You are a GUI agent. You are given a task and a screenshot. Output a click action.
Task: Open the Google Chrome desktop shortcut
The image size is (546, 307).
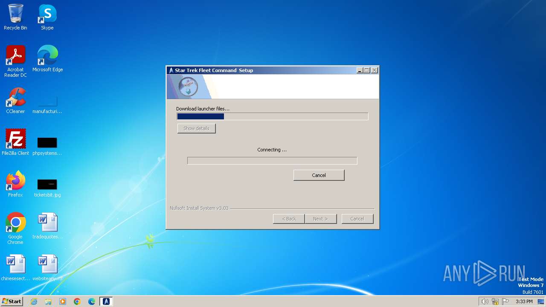point(15,229)
